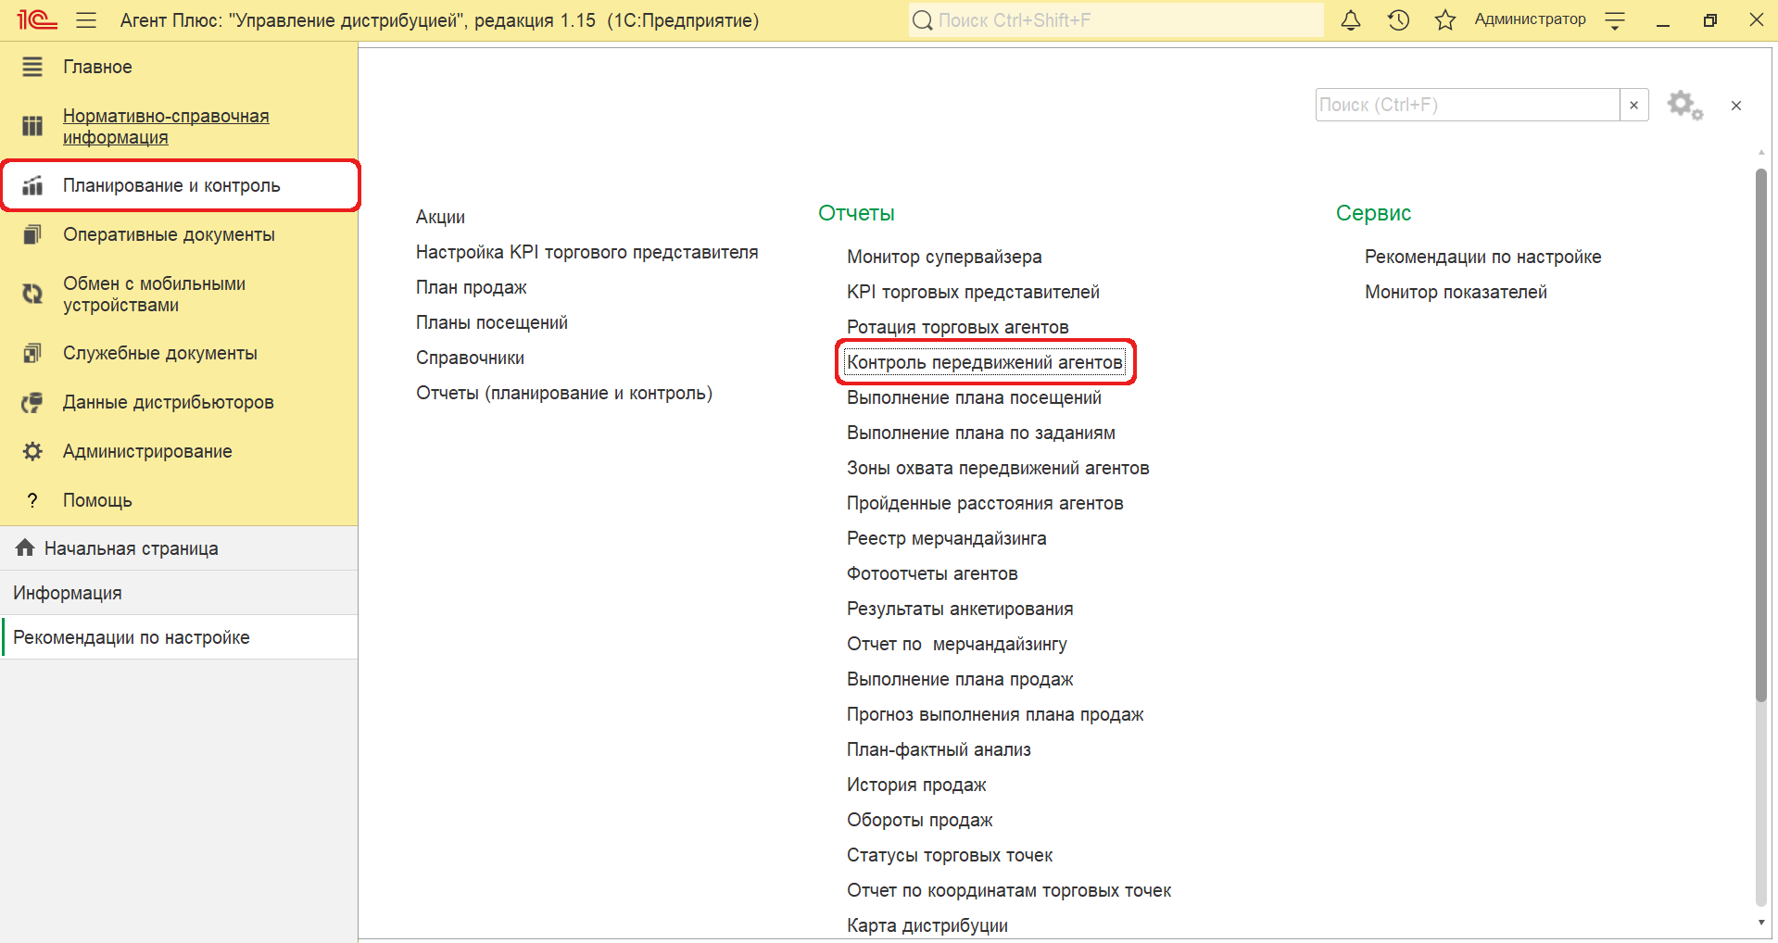The width and height of the screenshot is (1778, 943).
Task: Open Данные дистрибьюторов section
Action: (168, 402)
